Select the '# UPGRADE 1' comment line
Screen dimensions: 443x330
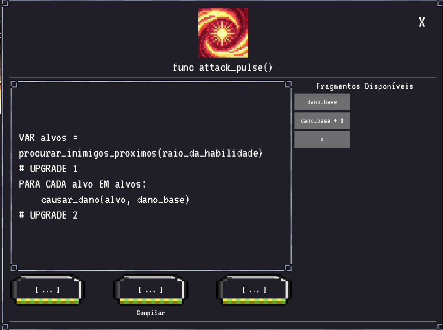tap(48, 169)
